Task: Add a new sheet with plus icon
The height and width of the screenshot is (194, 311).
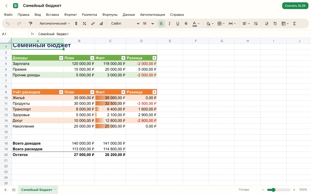Action: pos(5,190)
